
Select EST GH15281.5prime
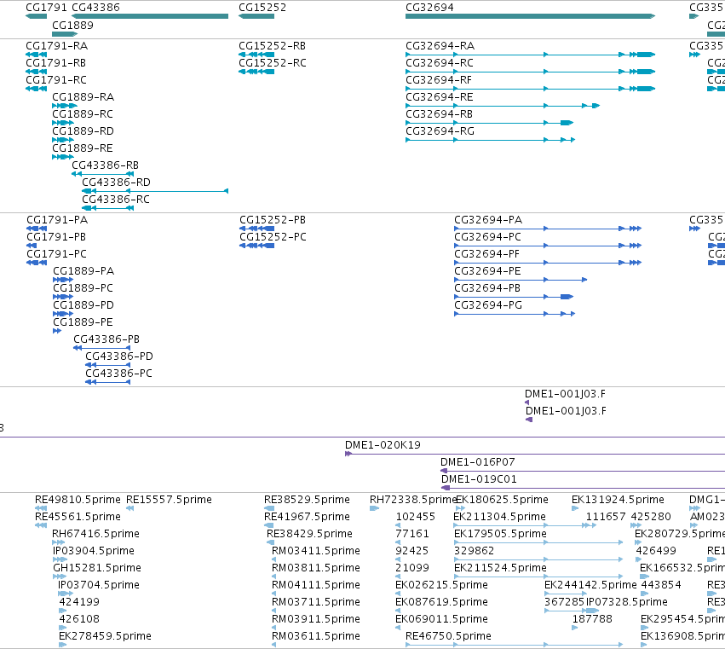[97, 569]
